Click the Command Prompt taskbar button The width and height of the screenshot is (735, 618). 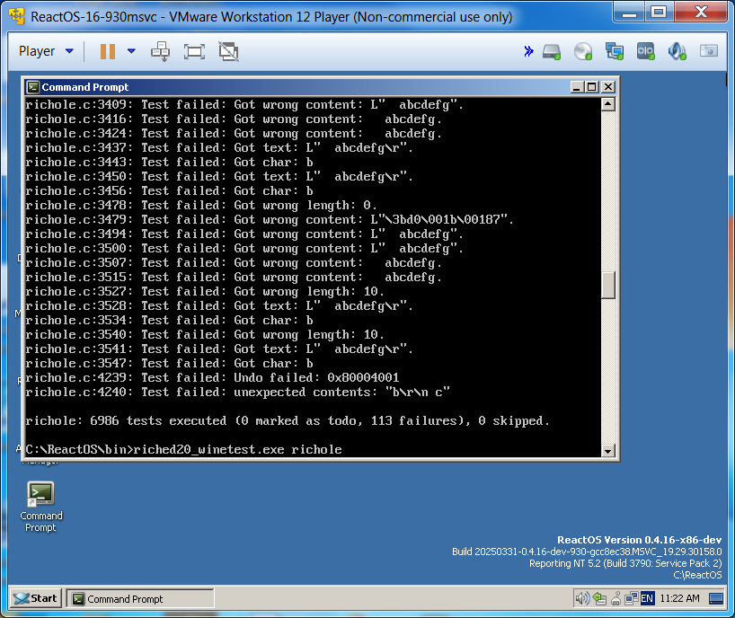139,599
